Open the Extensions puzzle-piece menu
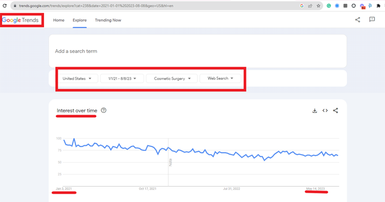385x202 pixels. coord(378,6)
